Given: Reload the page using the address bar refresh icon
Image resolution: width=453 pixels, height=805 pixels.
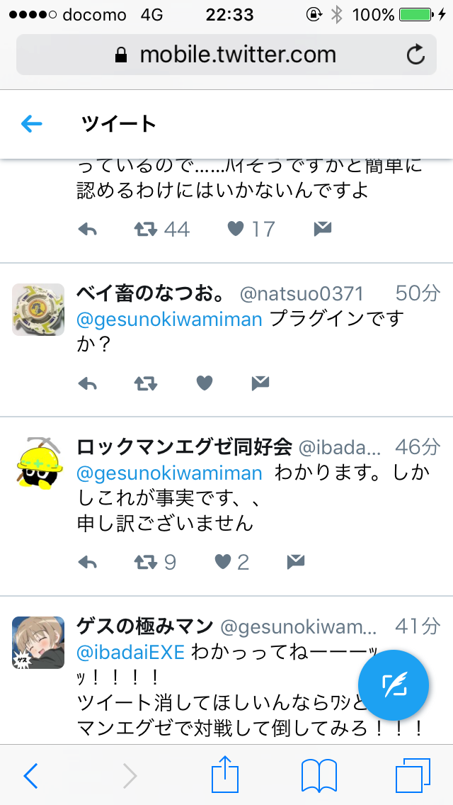Looking at the screenshot, I should click(415, 55).
